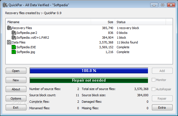Image resolution: width=178 pixels, height=116 pixels.
Task: Click the Complete status of Softpedia.EXE
Action: pos(123,47)
